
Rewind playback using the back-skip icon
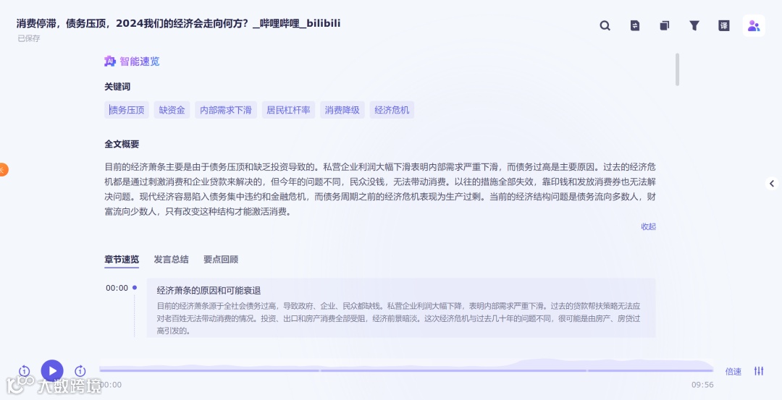pyautogui.click(x=24, y=370)
